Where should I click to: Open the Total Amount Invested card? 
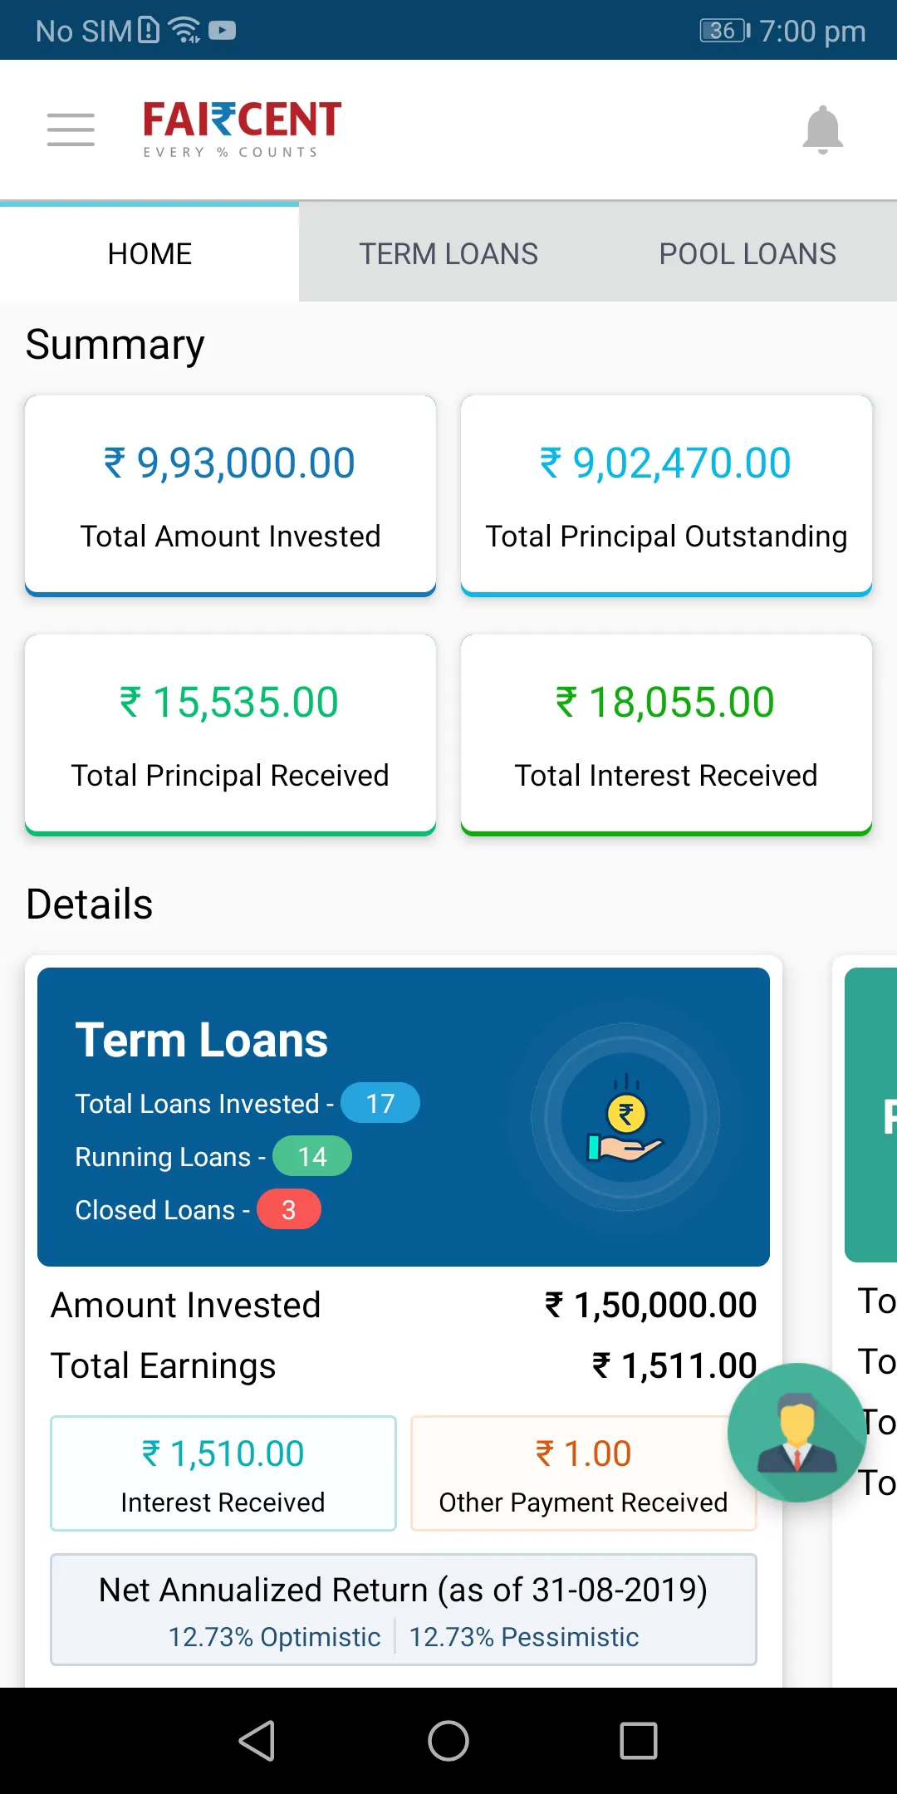click(230, 495)
